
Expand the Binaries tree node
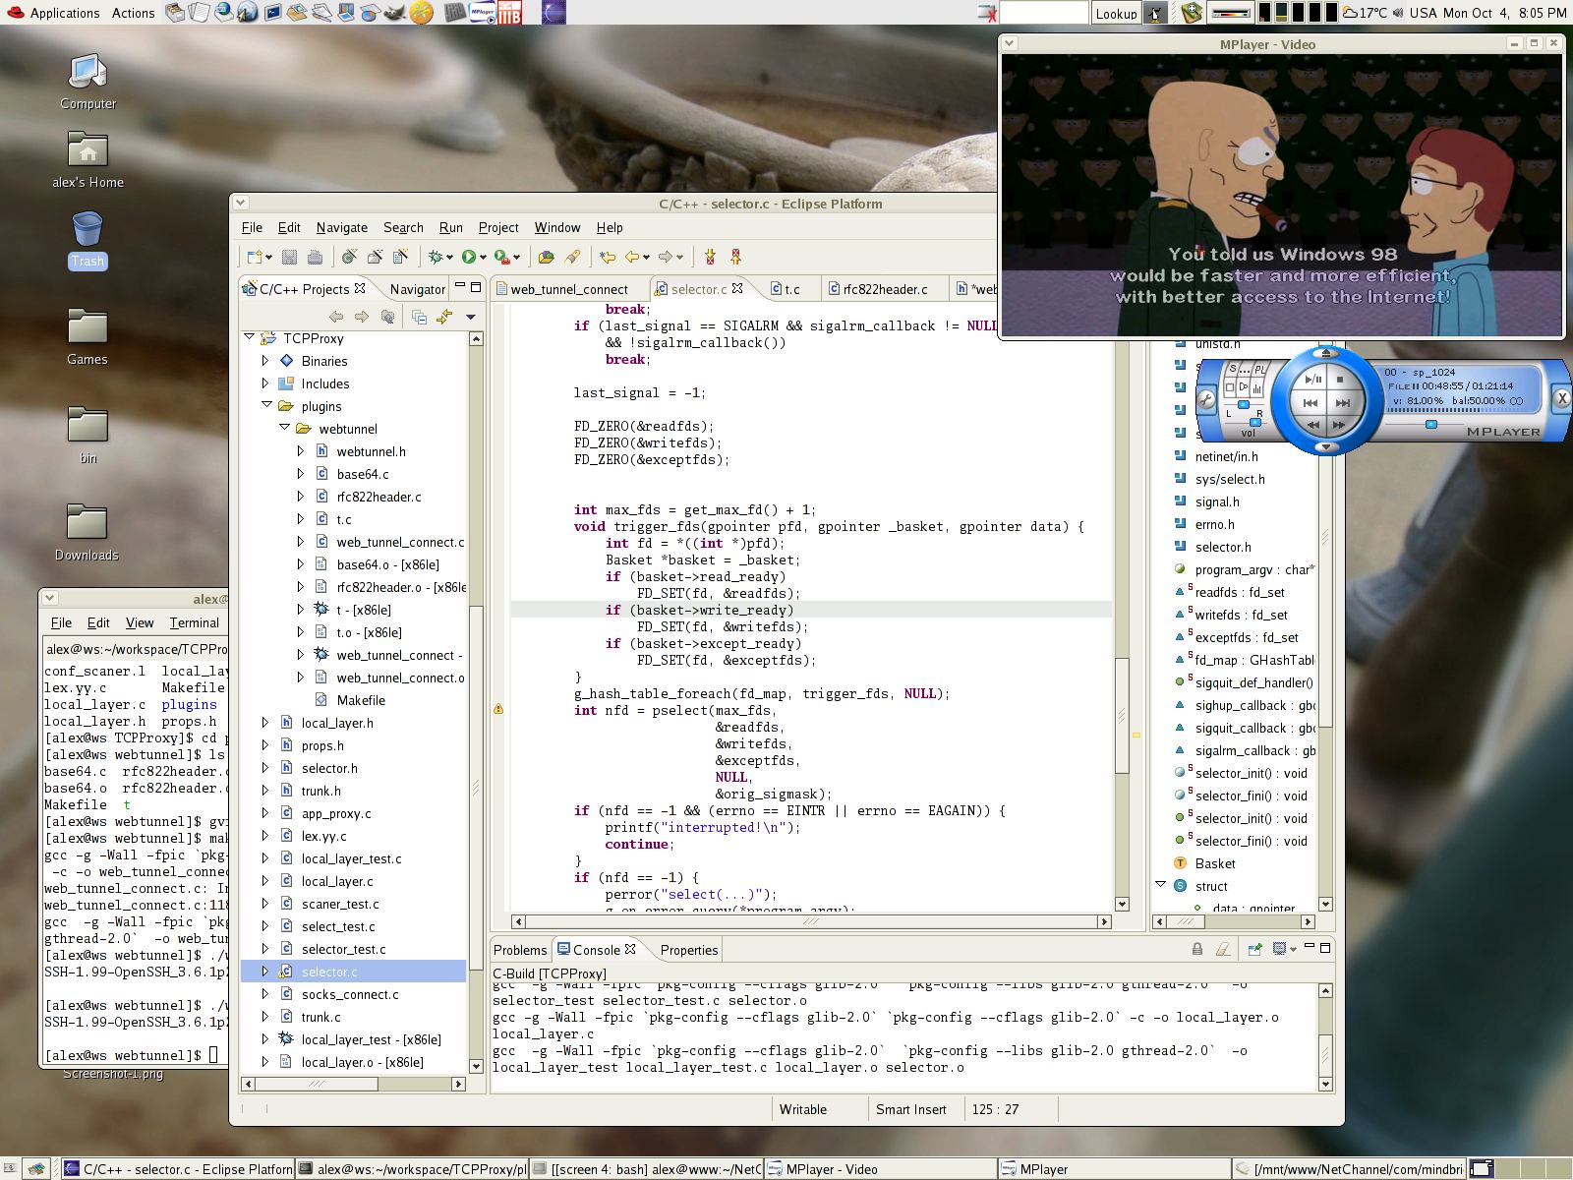(x=265, y=361)
